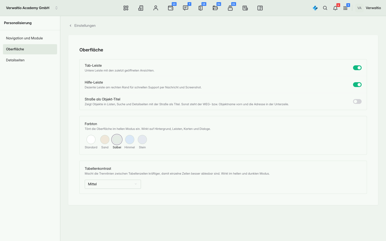
Task: Click the Personalisierung sidebar heading
Action: tap(18, 23)
